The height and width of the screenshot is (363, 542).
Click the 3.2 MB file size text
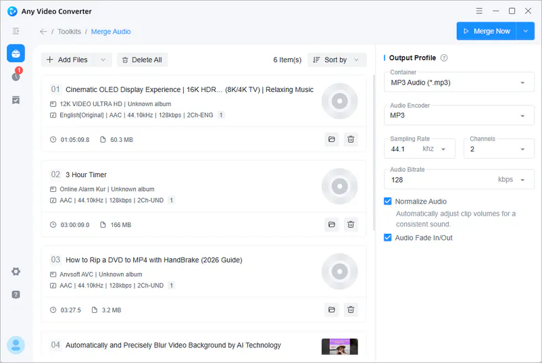[112, 310]
